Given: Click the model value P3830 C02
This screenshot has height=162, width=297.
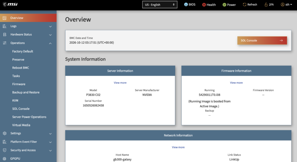Looking at the screenshot, I should (93, 95).
